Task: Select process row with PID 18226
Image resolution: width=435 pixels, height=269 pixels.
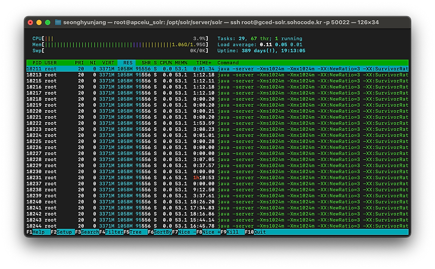Action: (x=217, y=148)
